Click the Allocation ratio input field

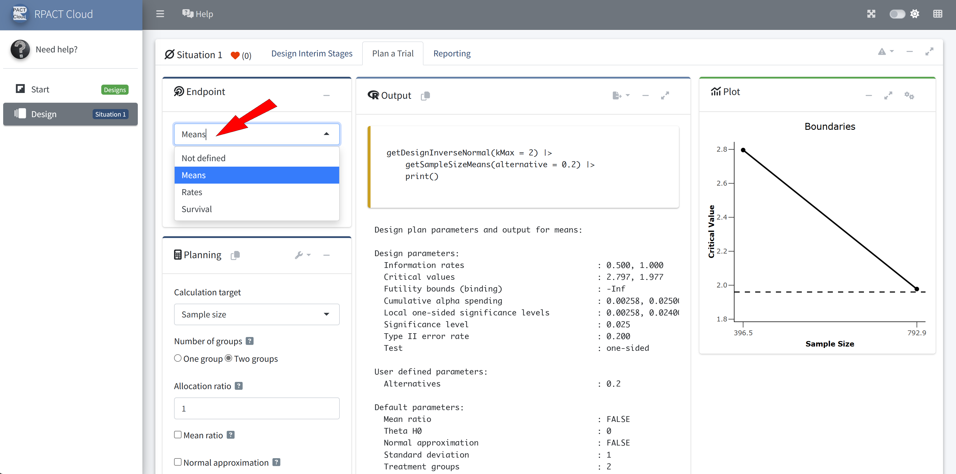[256, 408]
